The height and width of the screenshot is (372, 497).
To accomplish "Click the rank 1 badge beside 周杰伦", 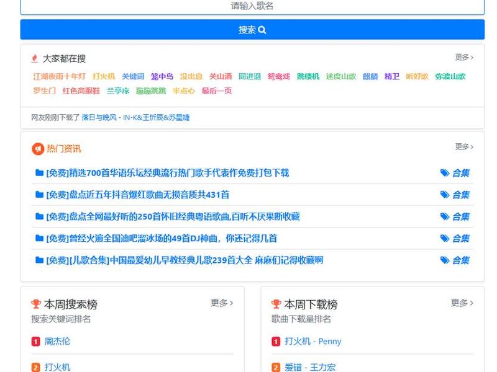I will (x=36, y=342).
